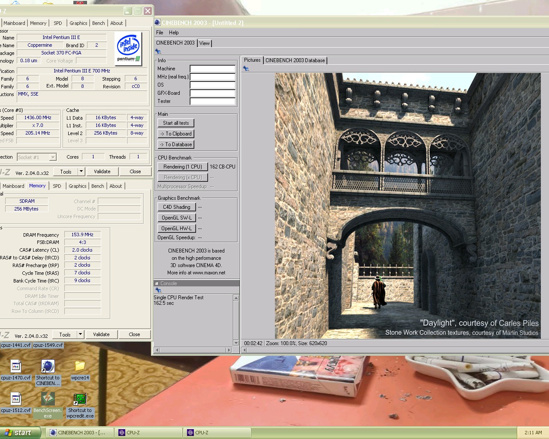Click the CINEBENCH title bar app icon
This screenshot has height=439, width=549.
point(157,23)
